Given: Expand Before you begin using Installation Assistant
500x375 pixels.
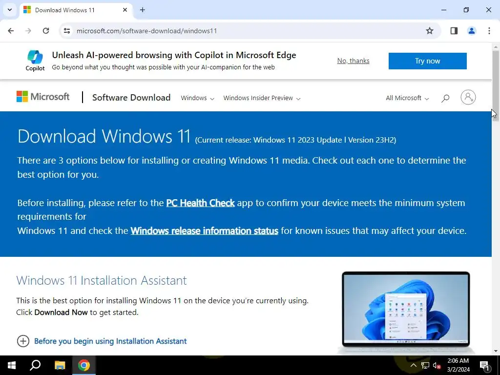Looking at the screenshot, I should click(102, 341).
